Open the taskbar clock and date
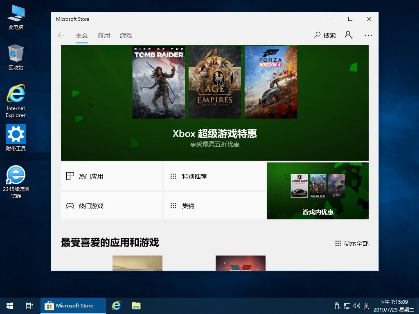This screenshot has width=419, height=314. click(394, 306)
